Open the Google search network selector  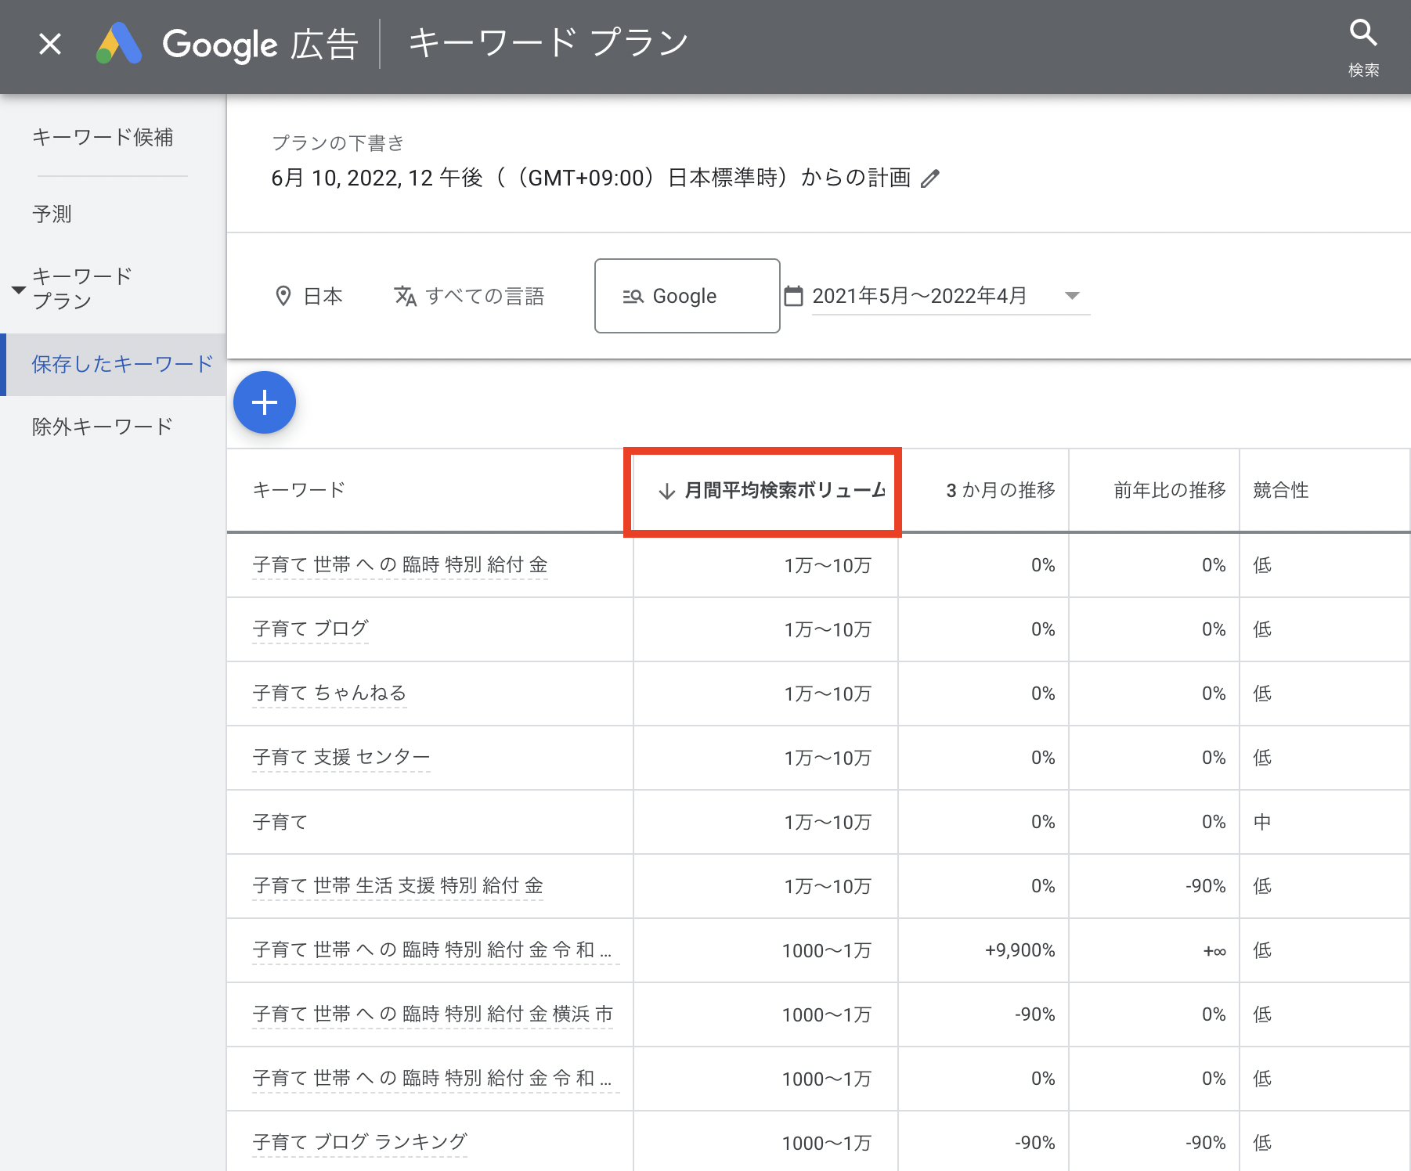click(687, 296)
